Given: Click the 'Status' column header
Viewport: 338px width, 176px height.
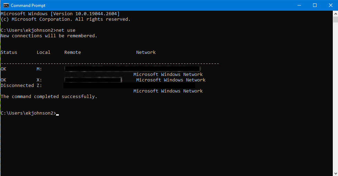Looking at the screenshot, I should 9,52.
